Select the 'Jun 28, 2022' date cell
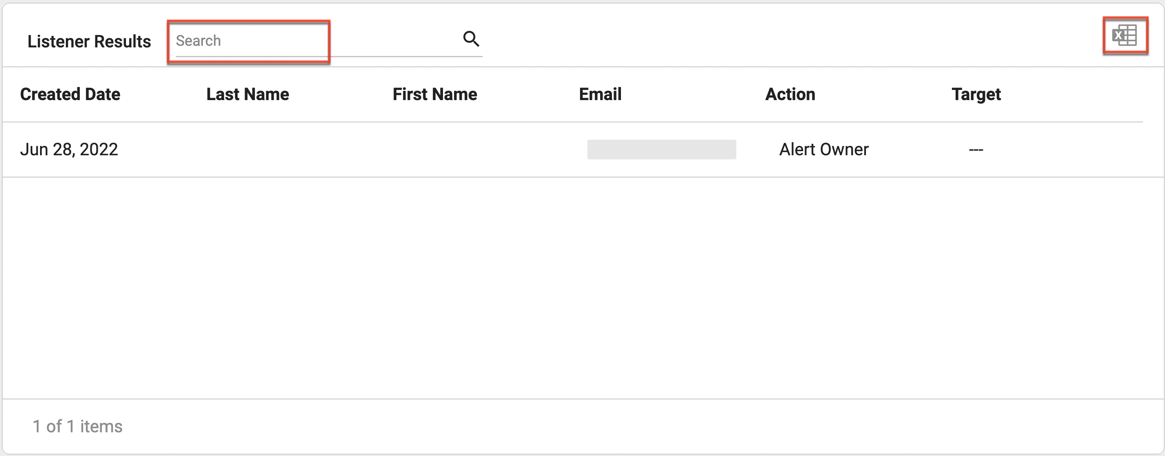The height and width of the screenshot is (456, 1165). click(x=69, y=150)
